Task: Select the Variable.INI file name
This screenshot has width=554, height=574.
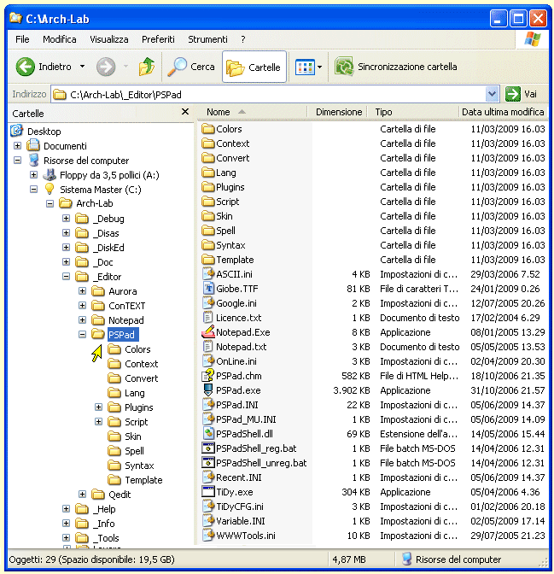Action: coord(241,521)
